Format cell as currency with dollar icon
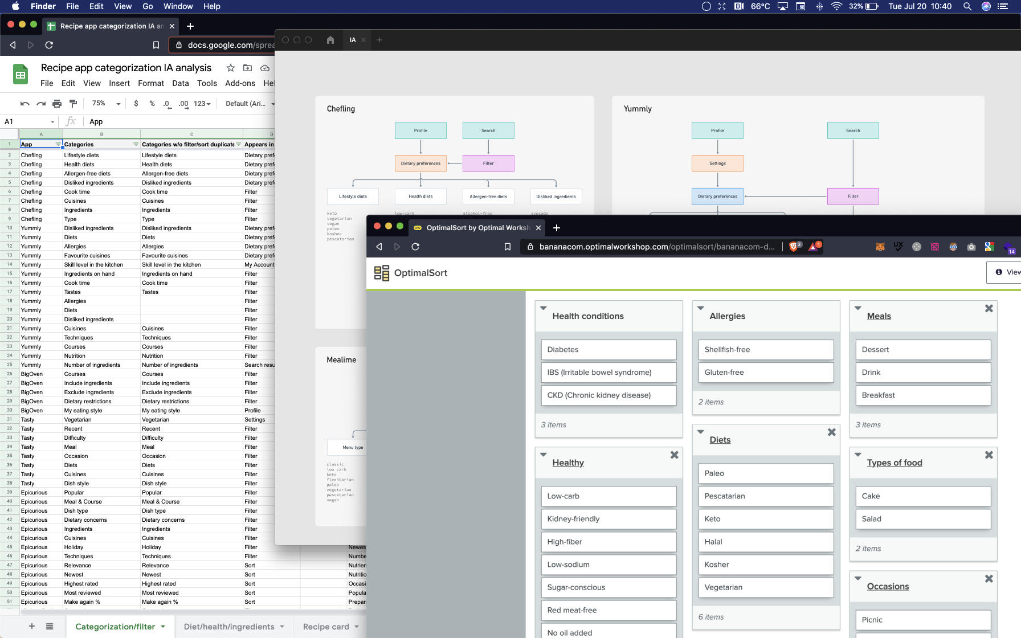This screenshot has width=1021, height=638. [x=136, y=104]
